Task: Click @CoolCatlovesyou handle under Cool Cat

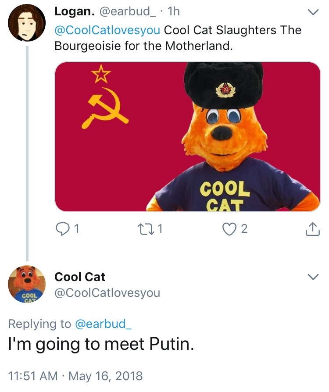Action: [107, 292]
